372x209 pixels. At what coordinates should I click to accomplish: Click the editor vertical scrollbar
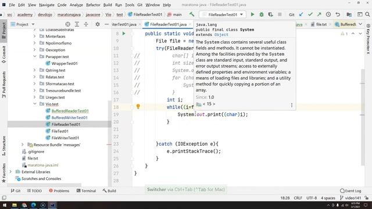(x=363, y=117)
